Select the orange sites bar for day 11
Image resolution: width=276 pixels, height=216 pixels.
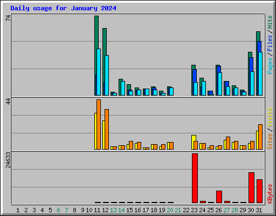tap(99, 124)
